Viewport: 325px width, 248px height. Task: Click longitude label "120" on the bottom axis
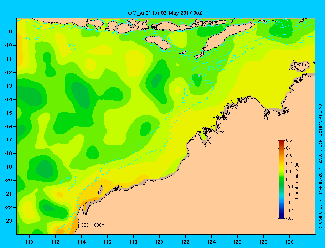(159, 242)
